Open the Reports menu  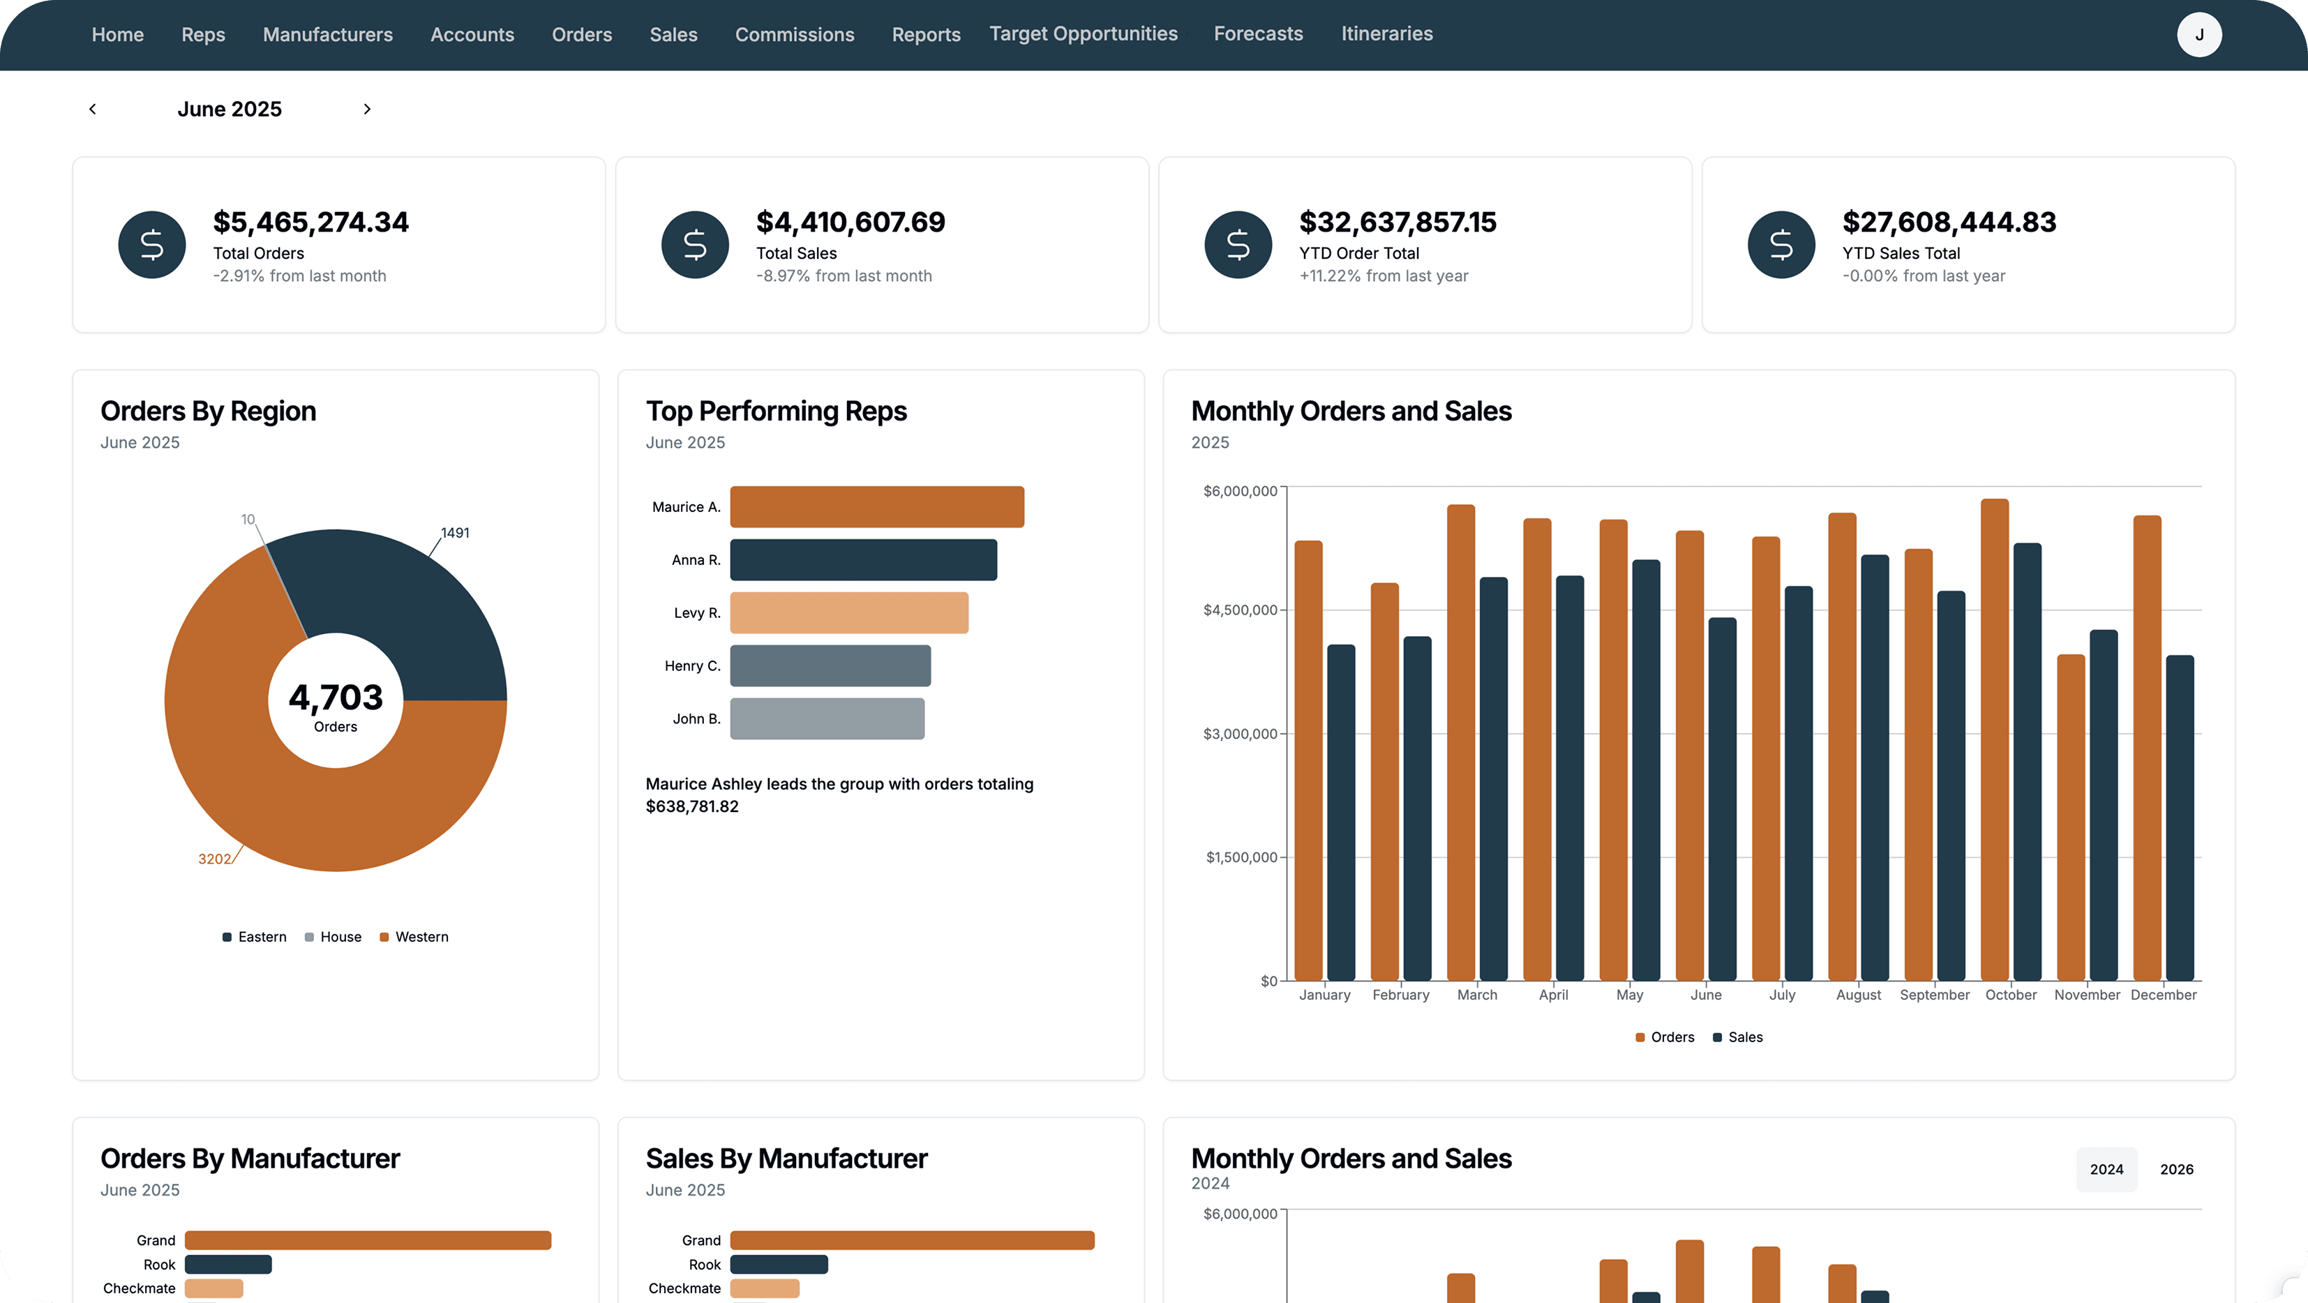pyautogui.click(x=926, y=35)
